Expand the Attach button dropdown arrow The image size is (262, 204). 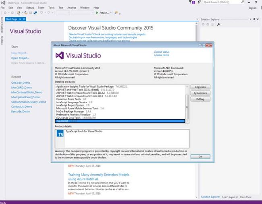111,13
